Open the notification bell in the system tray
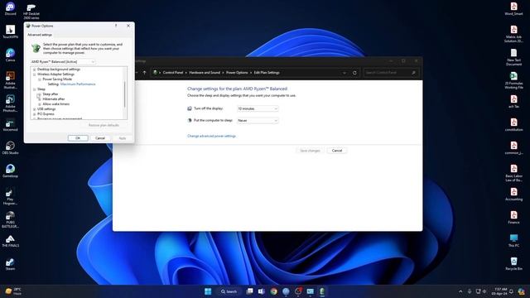Screen dimensions: 530x298 [511, 291]
